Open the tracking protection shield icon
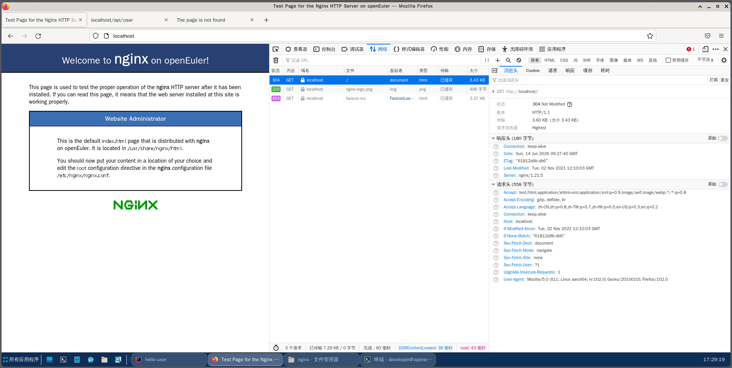Image resolution: width=732 pixels, height=368 pixels. pos(96,36)
